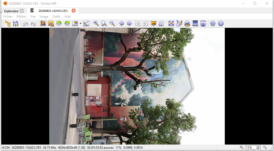This screenshot has width=274, height=151.
Task: Open the Vue menu
Action: coord(33,16)
